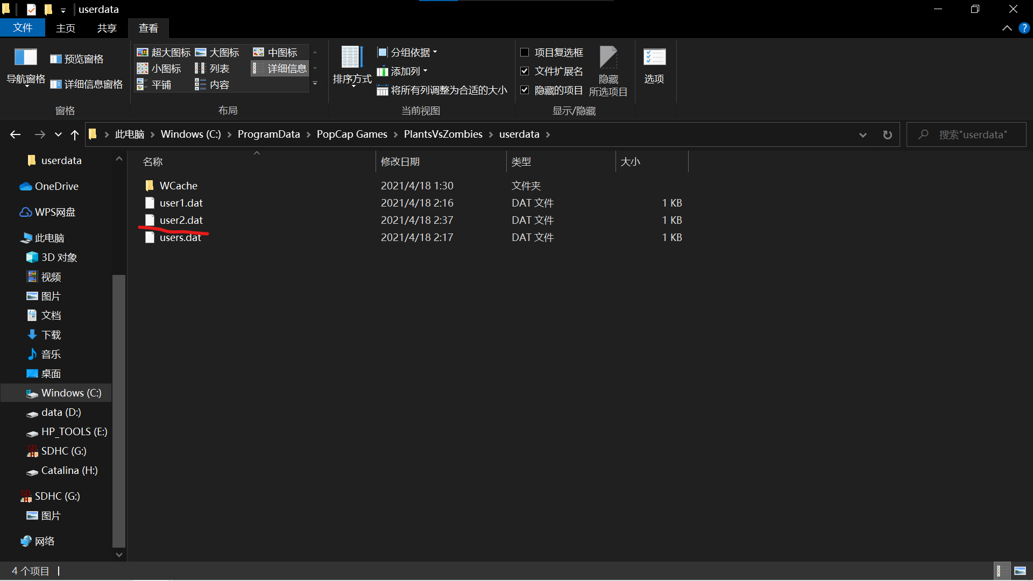Viewport: 1033px width, 581px height.
Task: Go back with the Back arrow
Action: pos(16,134)
